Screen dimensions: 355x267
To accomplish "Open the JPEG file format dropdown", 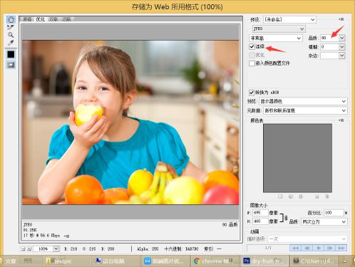I will click(279, 28).
